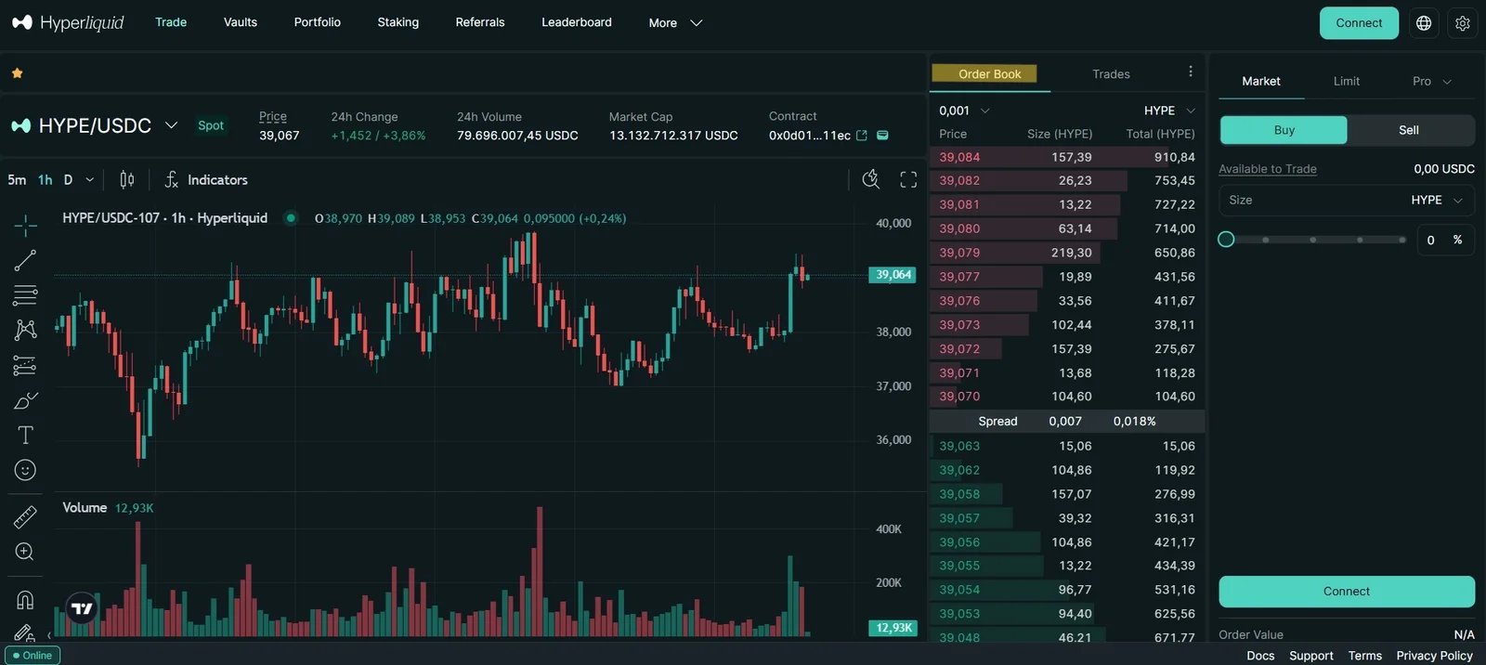The image size is (1486, 665).
Task: Open the Fibonacci retracement tool
Action: point(25,295)
